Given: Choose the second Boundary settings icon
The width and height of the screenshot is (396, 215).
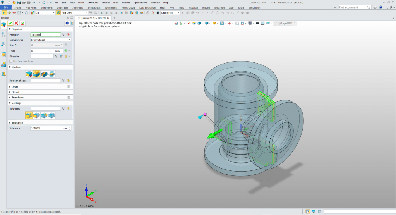Looking at the screenshot, I should [36, 115].
